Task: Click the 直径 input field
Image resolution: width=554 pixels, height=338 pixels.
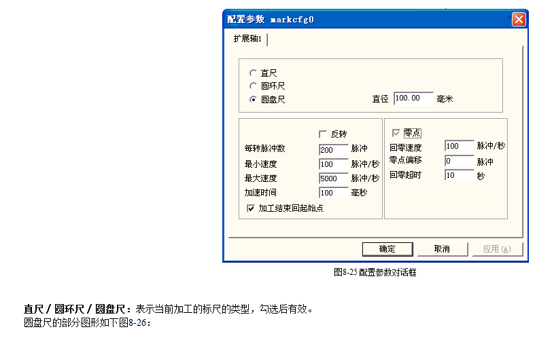Action: (x=413, y=98)
